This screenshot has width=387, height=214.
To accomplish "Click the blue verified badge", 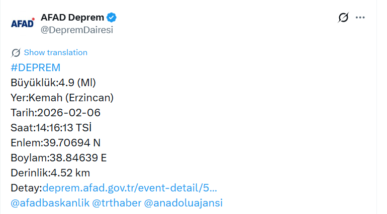I will click(112, 18).
